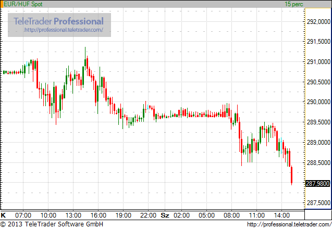Click the 02:00 time axis label

[x=181, y=215]
